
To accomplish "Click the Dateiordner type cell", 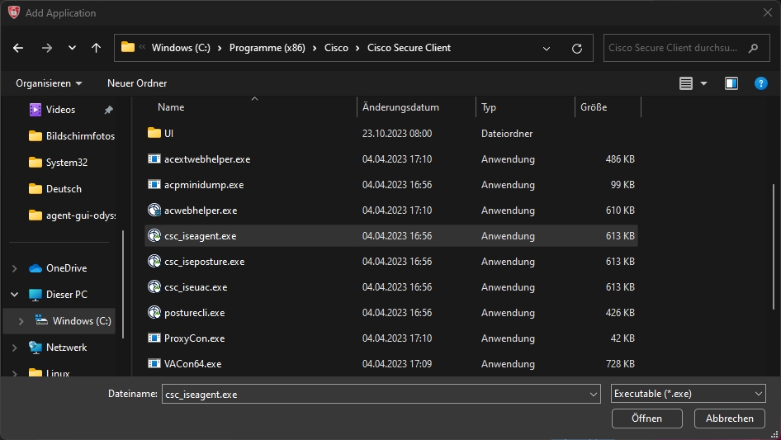I will (507, 134).
